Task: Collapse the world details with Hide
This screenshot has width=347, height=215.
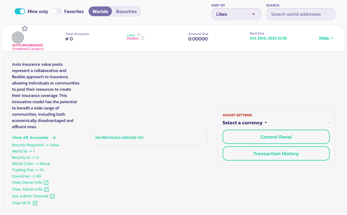Action: tap(326, 38)
